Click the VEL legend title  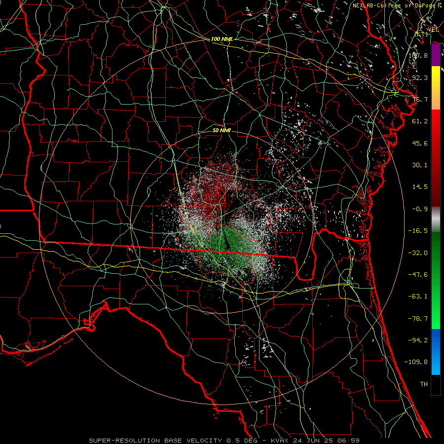click(433, 29)
